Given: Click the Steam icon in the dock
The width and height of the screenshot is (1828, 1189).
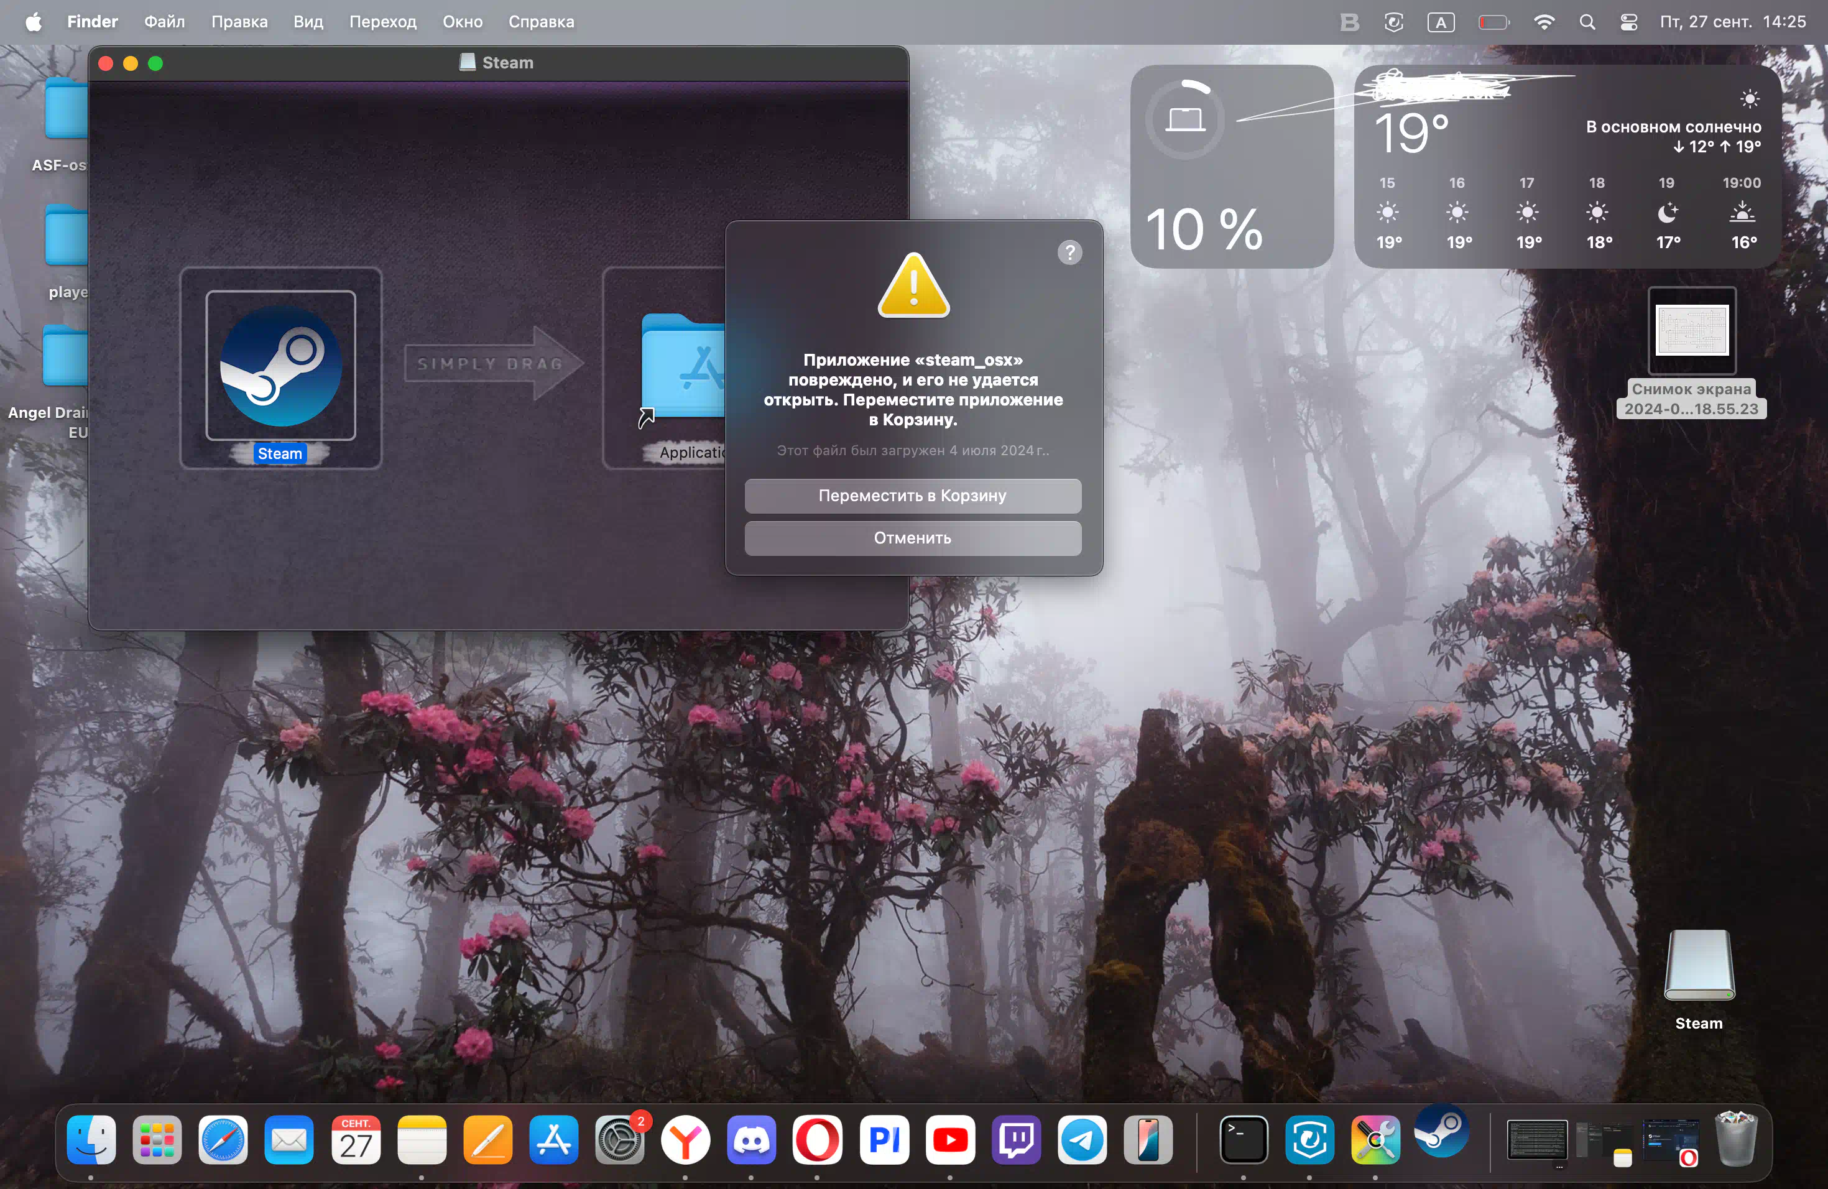Looking at the screenshot, I should (1442, 1130).
